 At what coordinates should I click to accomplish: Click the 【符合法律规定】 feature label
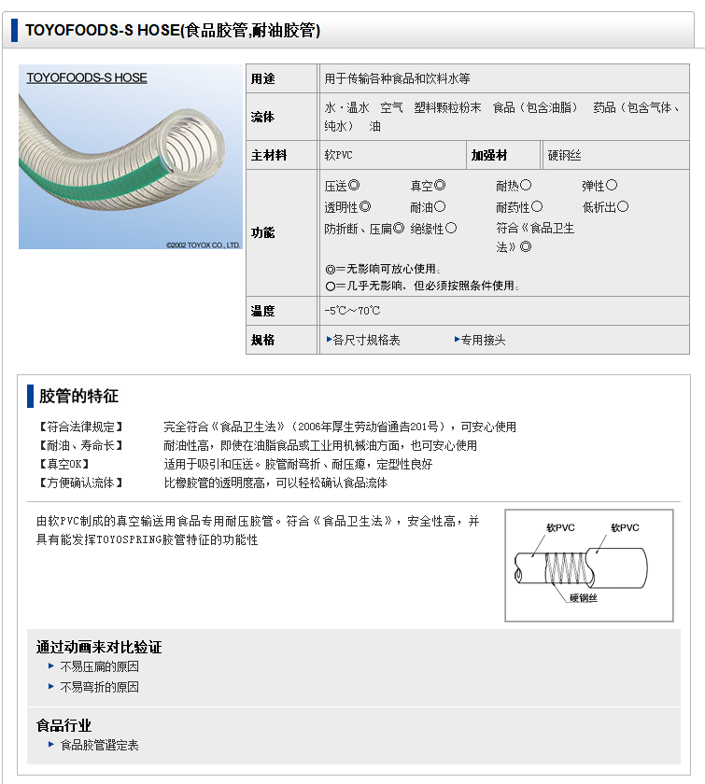coord(80,427)
